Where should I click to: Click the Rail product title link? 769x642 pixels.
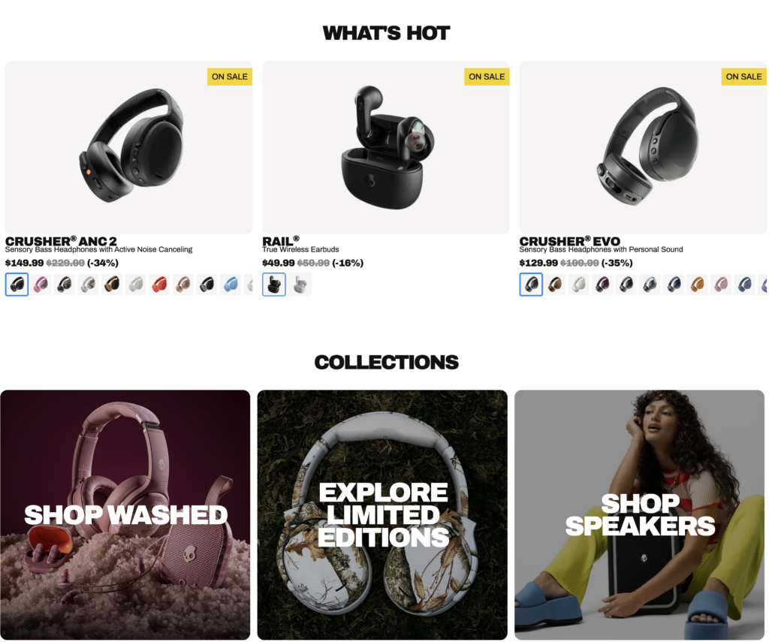pos(281,241)
